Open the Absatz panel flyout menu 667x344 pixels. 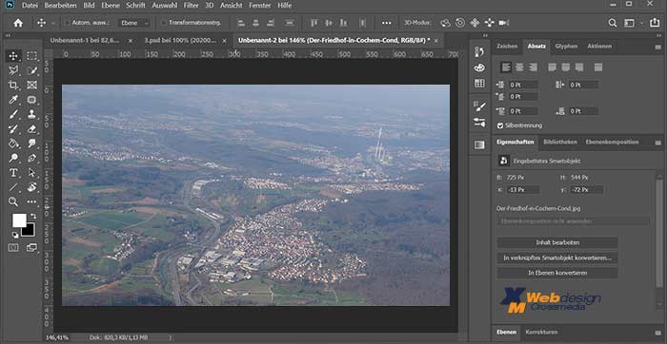click(x=658, y=48)
